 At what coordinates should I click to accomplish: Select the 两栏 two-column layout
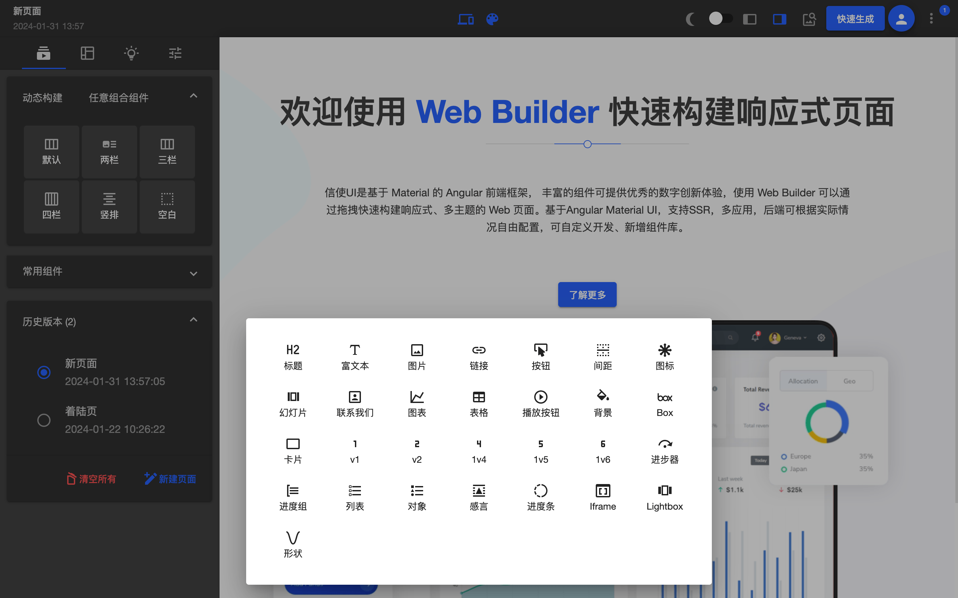[x=109, y=151]
